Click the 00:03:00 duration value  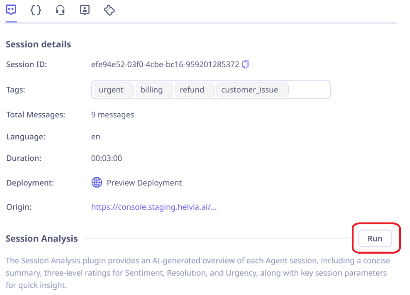(106, 158)
